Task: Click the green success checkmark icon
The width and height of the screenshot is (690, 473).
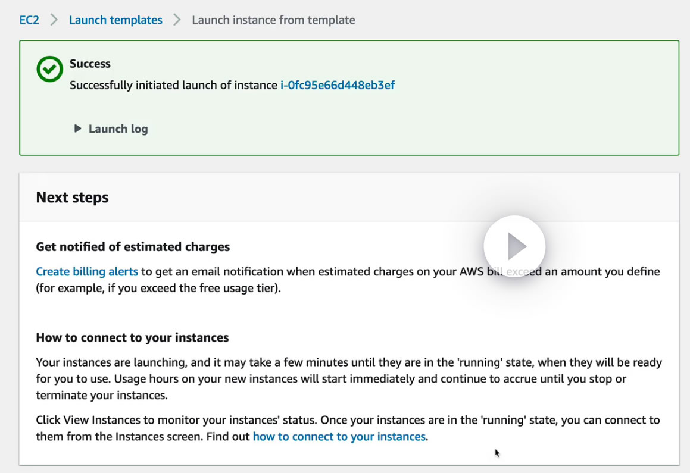Action: (49, 69)
